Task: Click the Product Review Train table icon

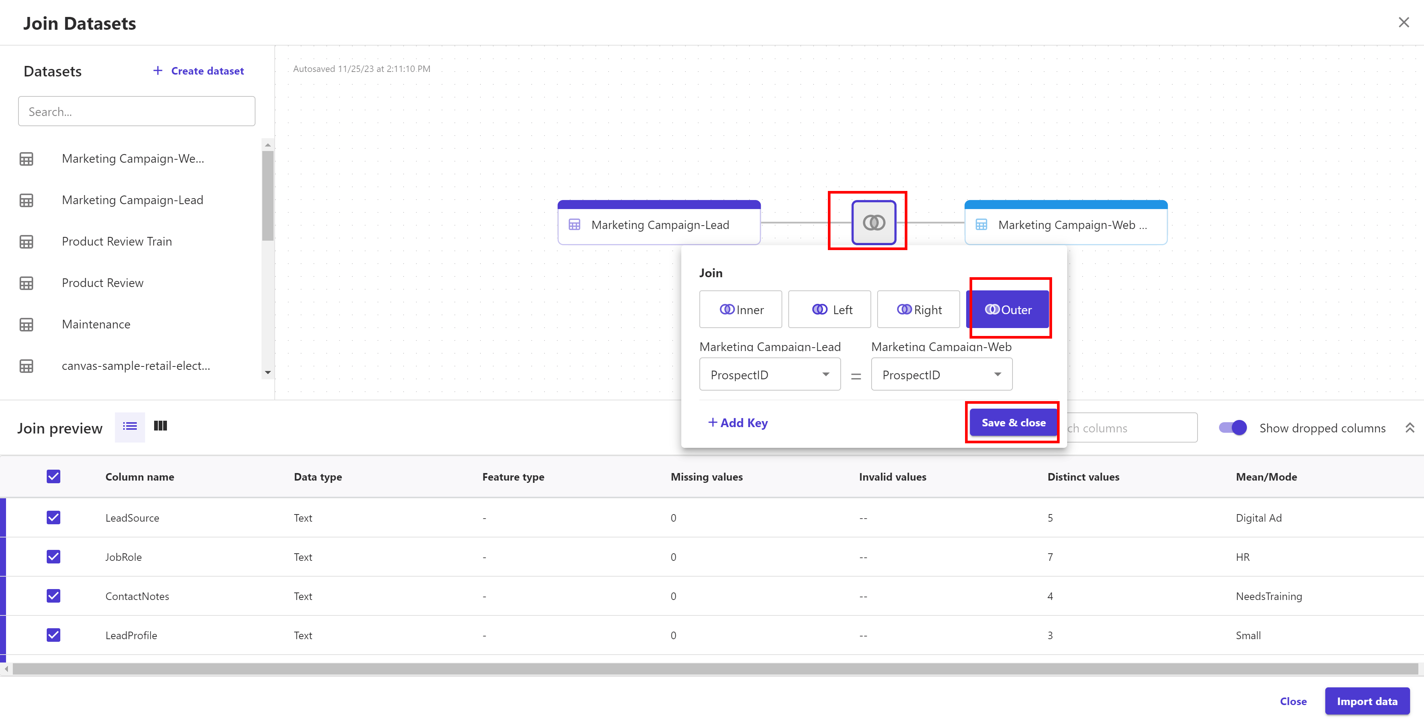Action: pos(26,241)
